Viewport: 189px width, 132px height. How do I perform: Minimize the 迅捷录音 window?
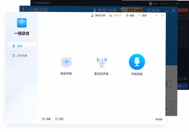167,11
